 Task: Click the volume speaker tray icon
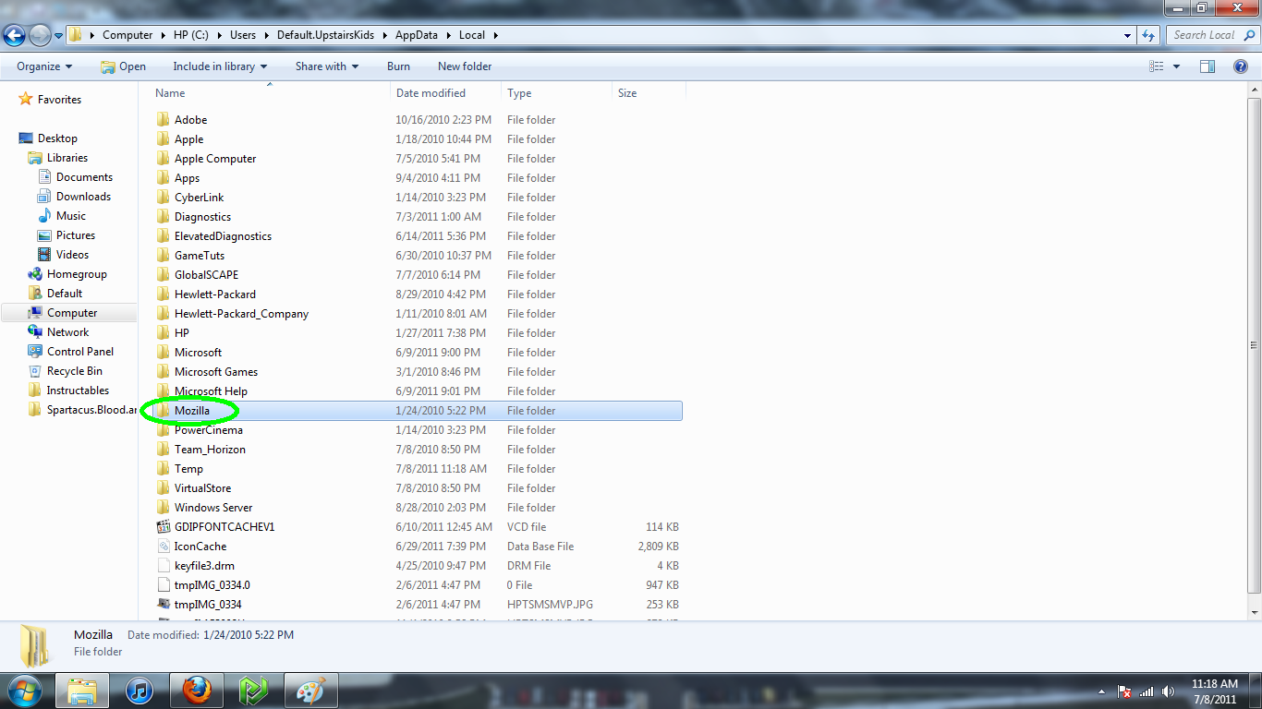coord(1169,691)
